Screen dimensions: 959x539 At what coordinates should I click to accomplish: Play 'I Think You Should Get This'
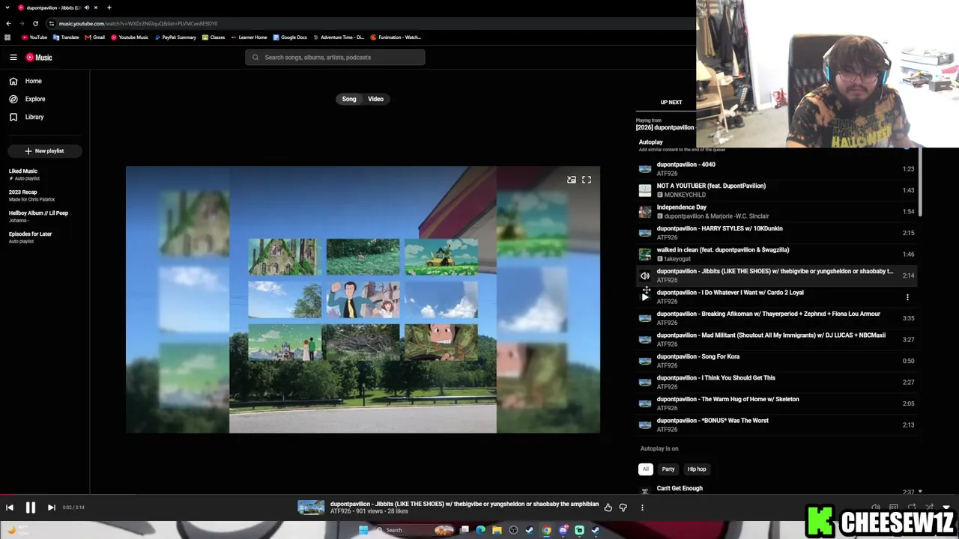pyautogui.click(x=776, y=383)
